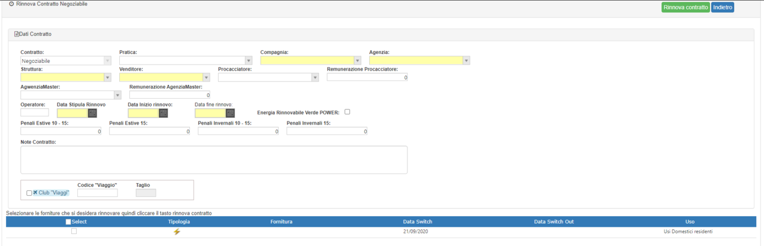The image size is (764, 246).
Task: Click the Data Inizio rinnovo date field
Action: pos(143,113)
